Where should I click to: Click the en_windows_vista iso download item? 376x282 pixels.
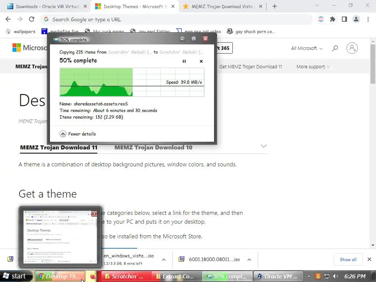130,259
